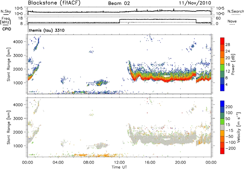Click the "16" label on power scale

tap(228, 65)
